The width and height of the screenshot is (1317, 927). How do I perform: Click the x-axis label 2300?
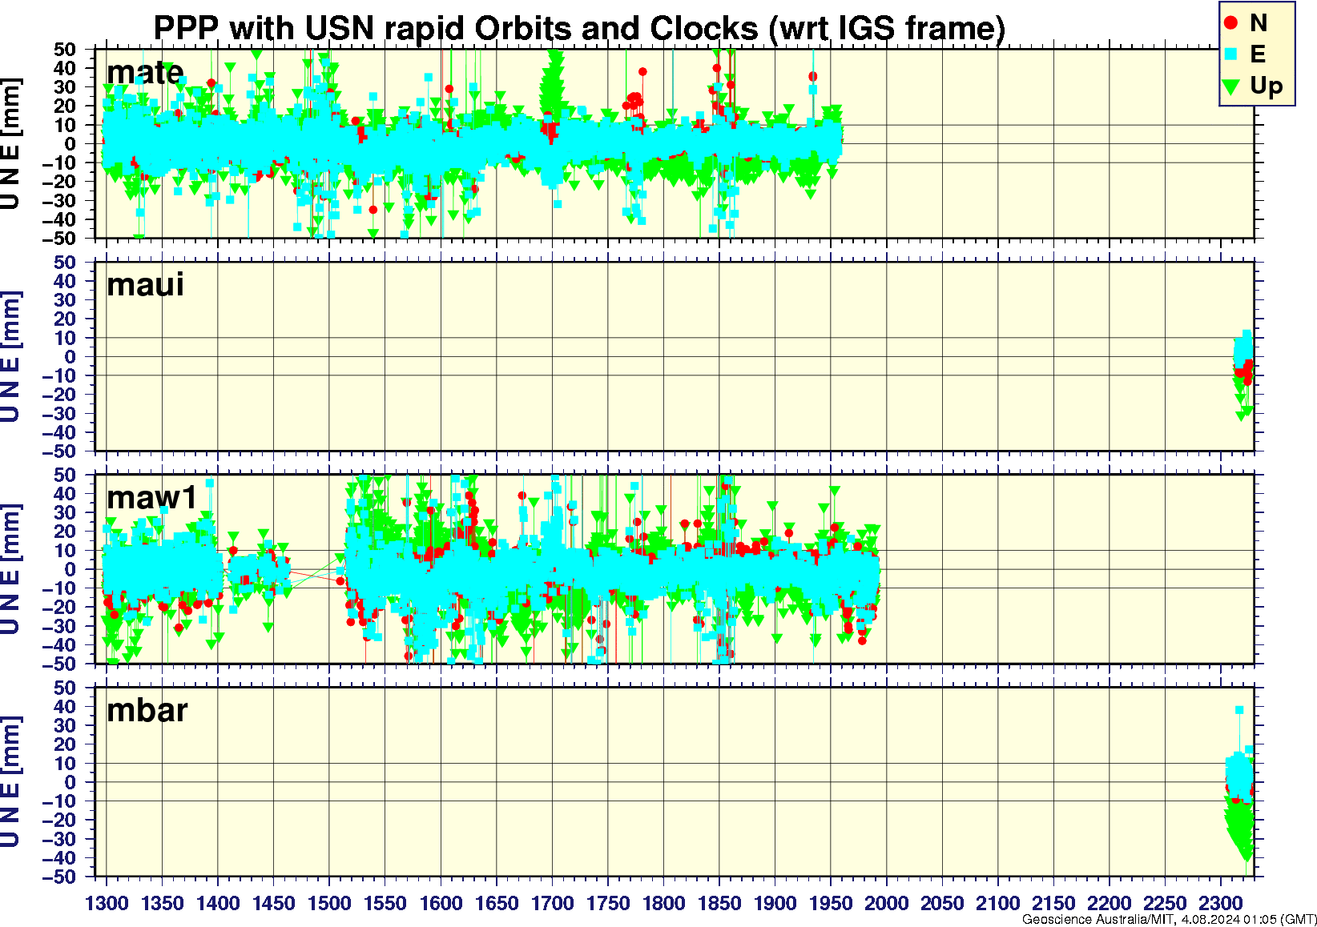[1220, 903]
